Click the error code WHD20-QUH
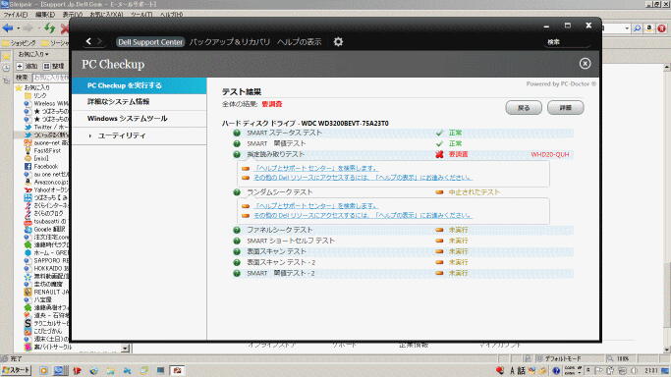 tap(550, 154)
